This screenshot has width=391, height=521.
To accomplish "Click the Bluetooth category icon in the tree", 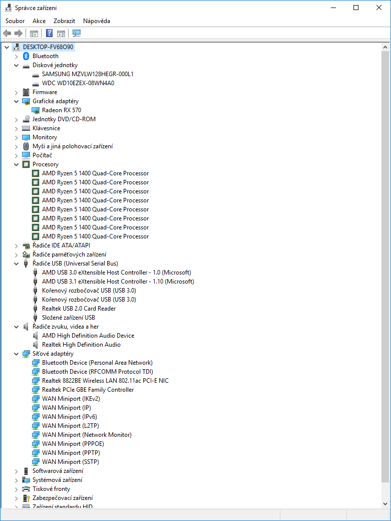I will coord(27,56).
